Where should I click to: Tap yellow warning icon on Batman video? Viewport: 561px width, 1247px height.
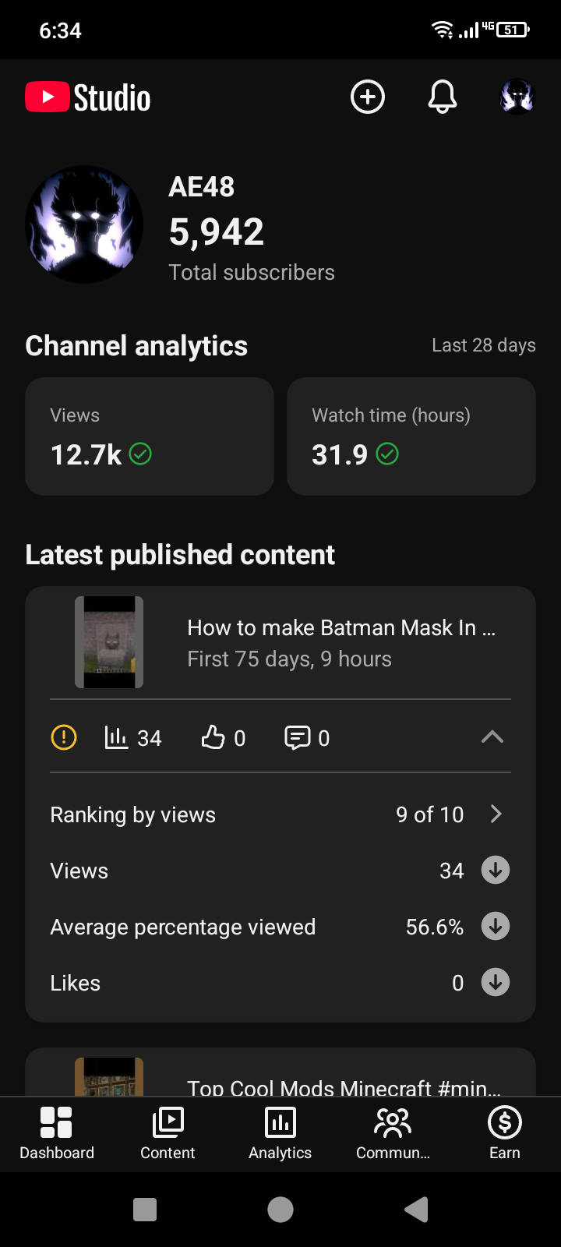(x=64, y=737)
